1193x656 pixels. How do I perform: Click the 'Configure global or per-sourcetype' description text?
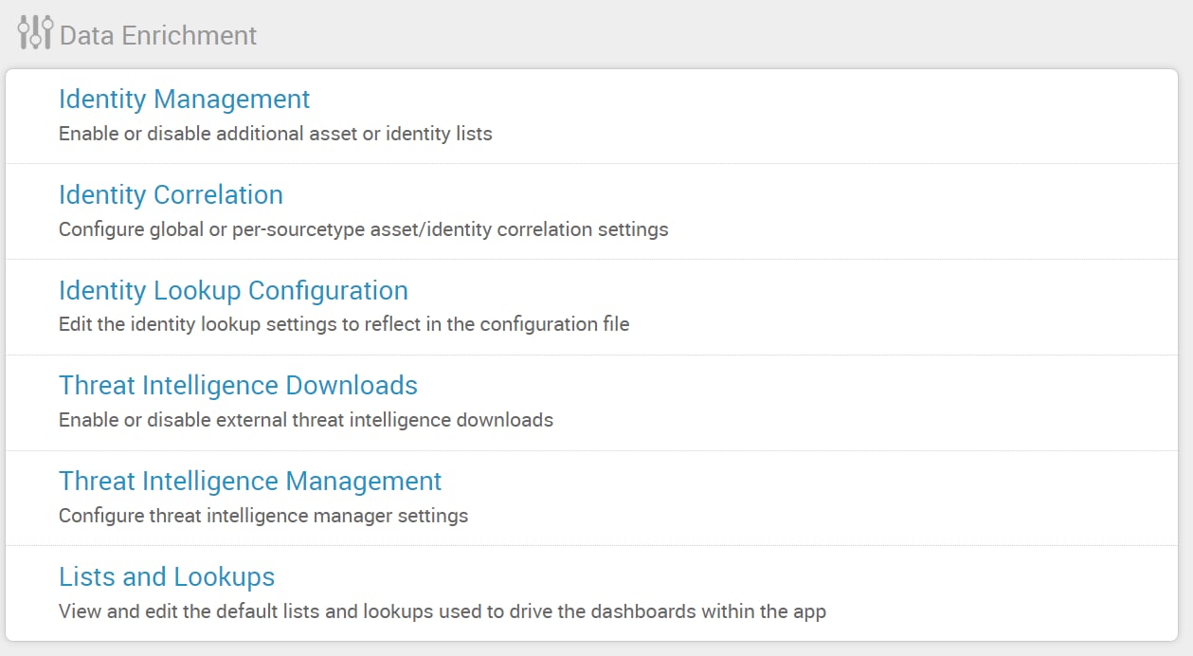[363, 229]
